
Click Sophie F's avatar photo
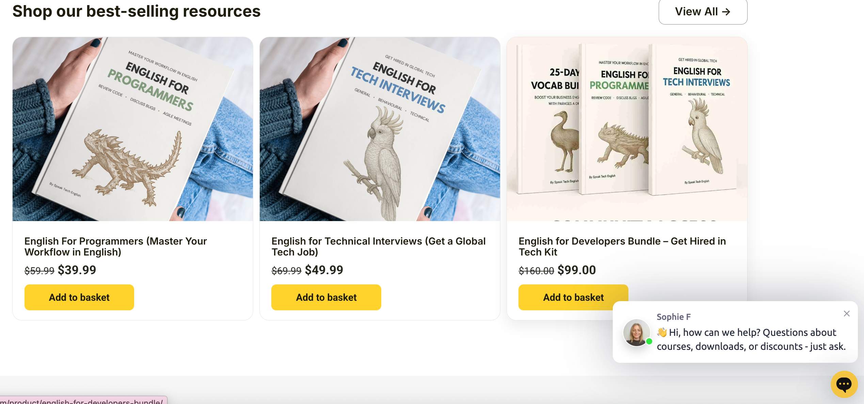[636, 332]
